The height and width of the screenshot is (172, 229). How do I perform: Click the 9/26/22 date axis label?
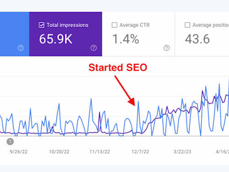click(19, 152)
